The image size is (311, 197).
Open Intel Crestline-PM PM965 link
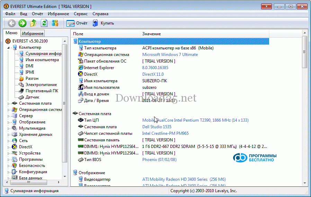[166, 133]
